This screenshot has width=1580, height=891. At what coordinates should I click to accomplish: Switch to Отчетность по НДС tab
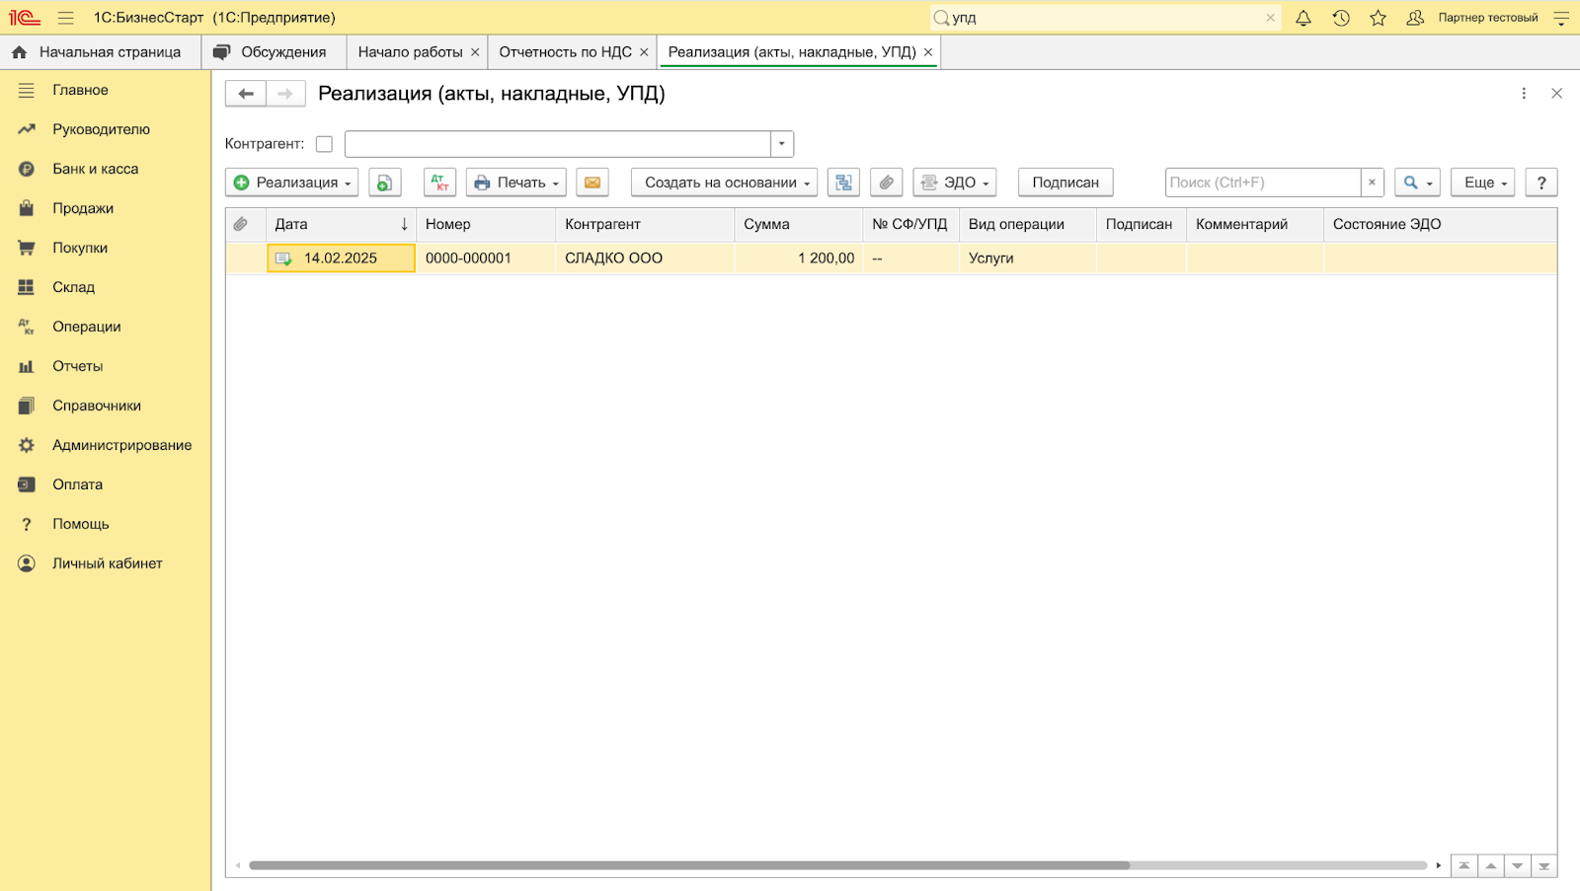pyautogui.click(x=565, y=52)
